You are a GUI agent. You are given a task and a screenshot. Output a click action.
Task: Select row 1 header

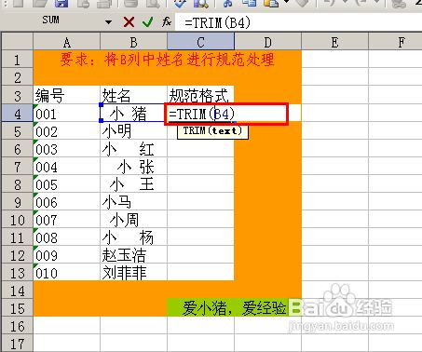(18, 60)
